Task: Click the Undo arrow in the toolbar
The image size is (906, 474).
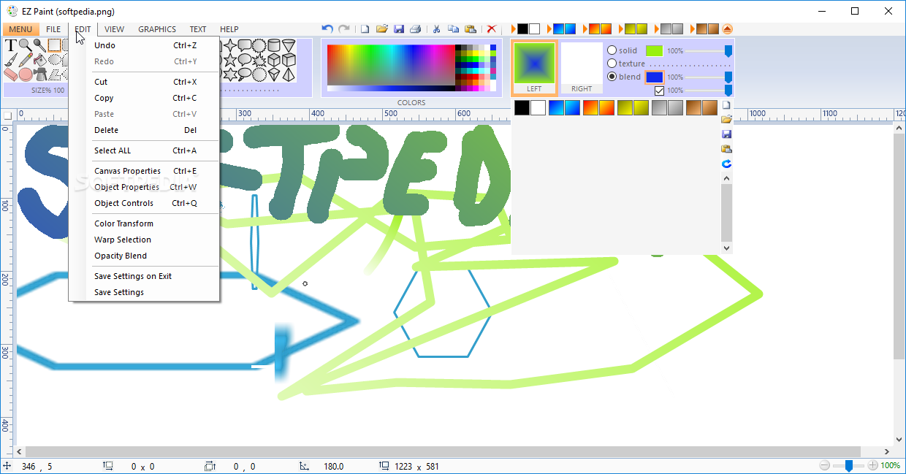Action: click(327, 29)
